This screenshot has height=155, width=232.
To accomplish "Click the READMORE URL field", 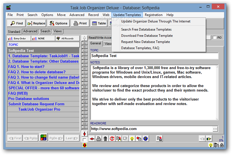I will tap(152, 129).
